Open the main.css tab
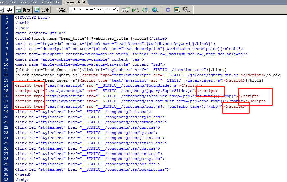Screen dimensions: 287x182 [x=28, y=2]
